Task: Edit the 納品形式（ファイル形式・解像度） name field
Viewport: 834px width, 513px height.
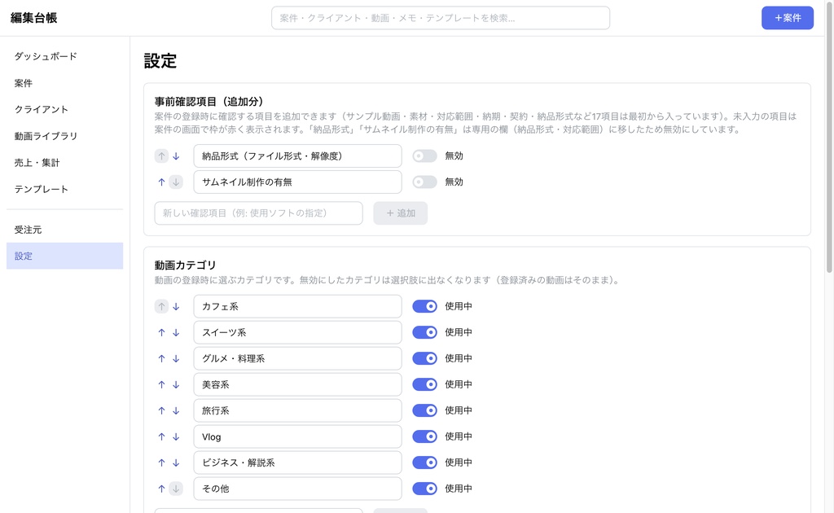Action: (297, 156)
